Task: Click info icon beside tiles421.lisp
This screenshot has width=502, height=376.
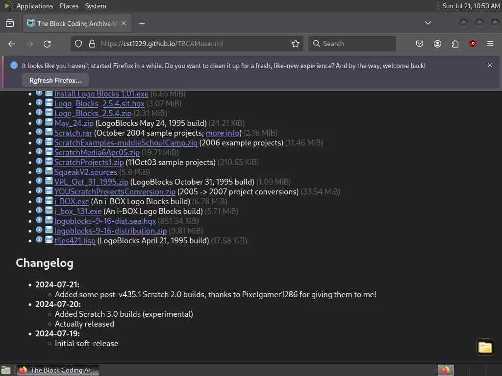Action: point(39,239)
